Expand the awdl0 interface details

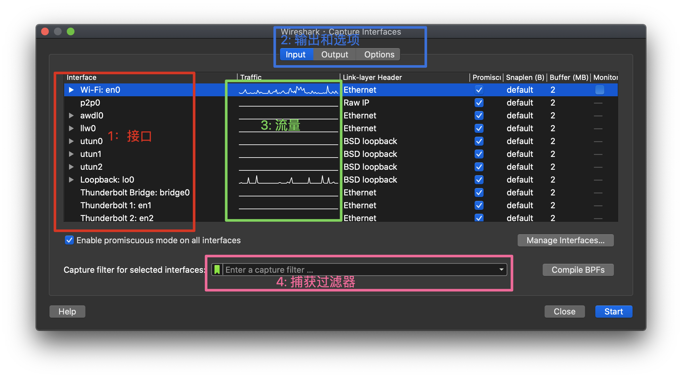71,116
